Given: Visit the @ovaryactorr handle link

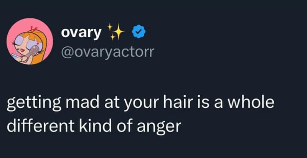Looking at the screenshot, I should pos(108,52).
